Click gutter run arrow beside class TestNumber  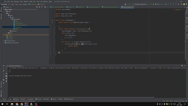click(x=52, y=20)
